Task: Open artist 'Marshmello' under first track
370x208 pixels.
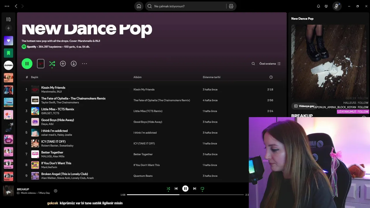Action: [48, 92]
